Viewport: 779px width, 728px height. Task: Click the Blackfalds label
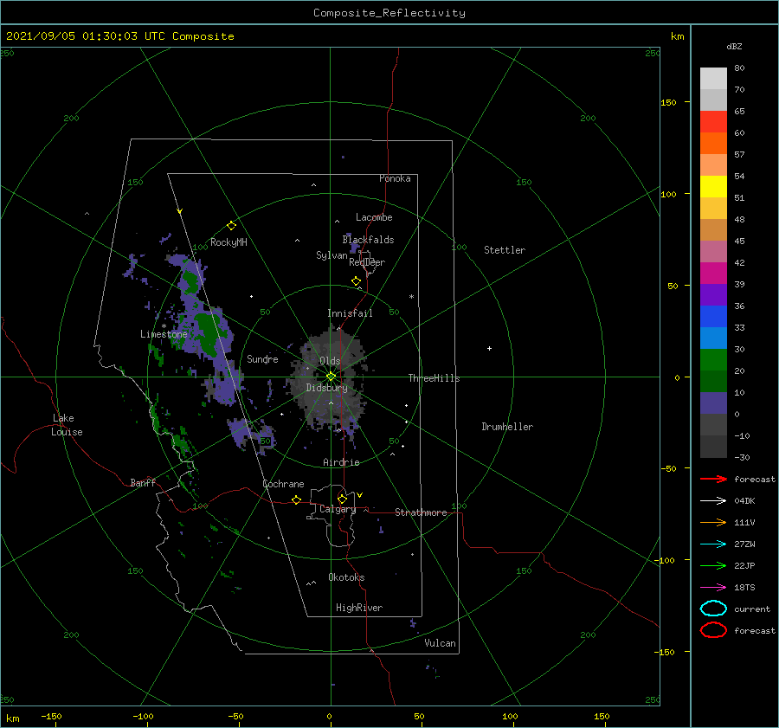point(368,240)
